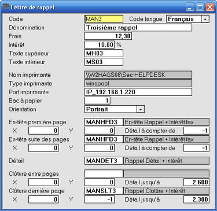The height and width of the screenshot is (211, 217).
Task: Click the Français language value
Action: click(x=181, y=19)
